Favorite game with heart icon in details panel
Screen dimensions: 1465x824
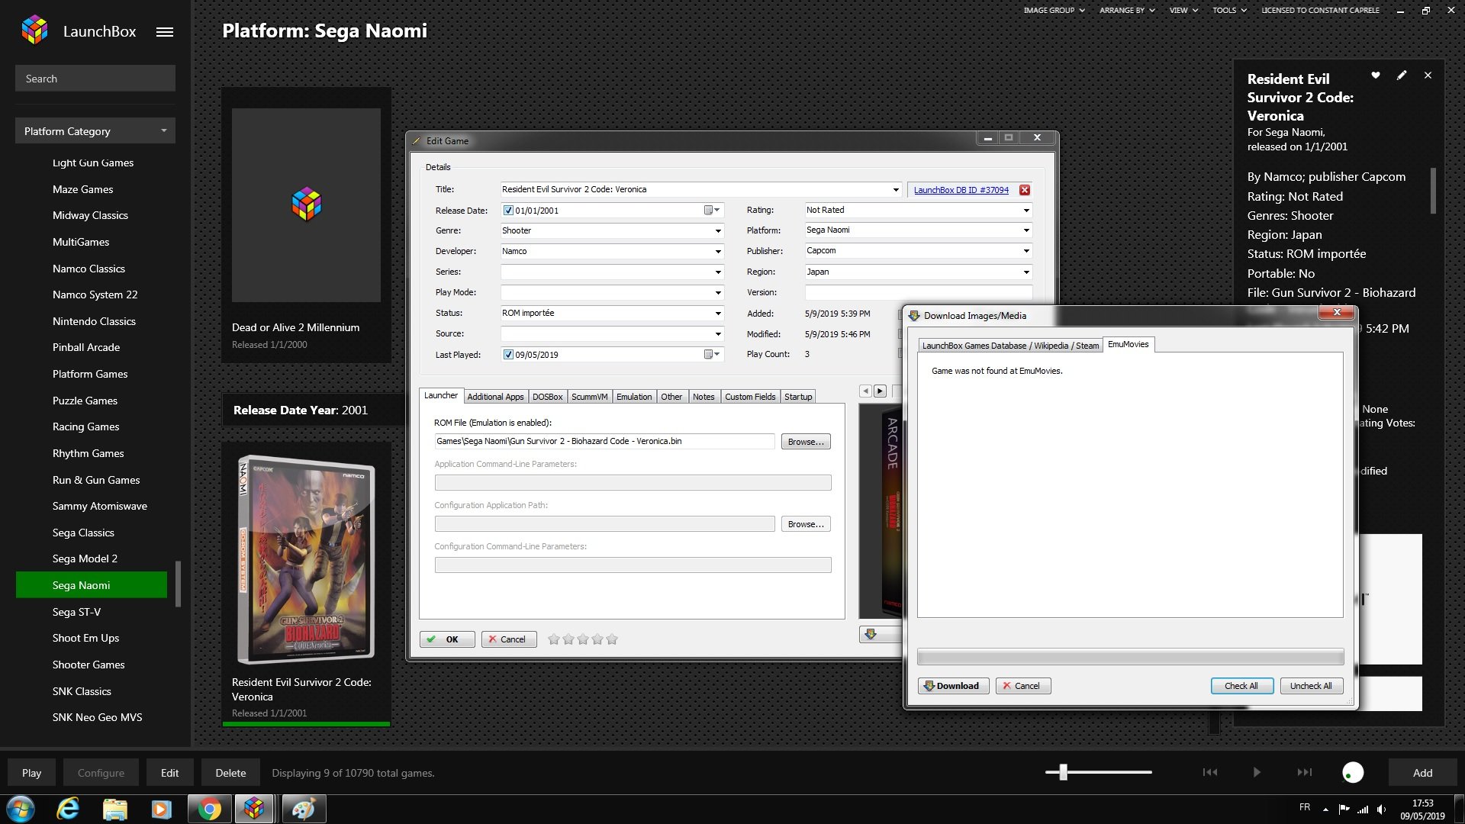pos(1376,76)
